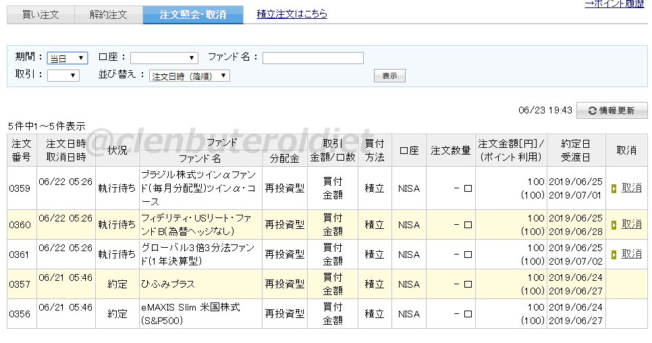The height and width of the screenshot is (343, 652).
Task: Click the arrow icon beside 取消 for order 0359
Action: 614,189
